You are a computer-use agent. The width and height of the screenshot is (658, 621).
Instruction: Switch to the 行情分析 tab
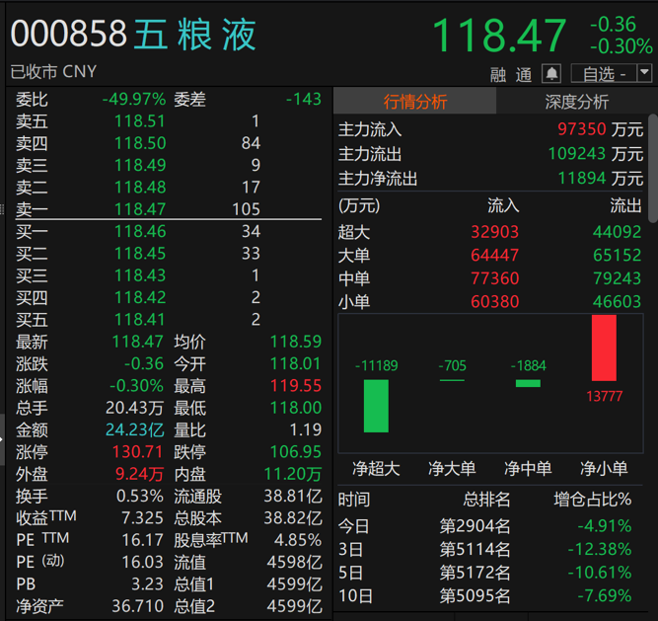(x=414, y=102)
